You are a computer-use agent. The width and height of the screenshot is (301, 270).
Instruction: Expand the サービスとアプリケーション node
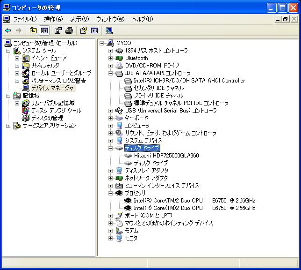tap(8, 126)
